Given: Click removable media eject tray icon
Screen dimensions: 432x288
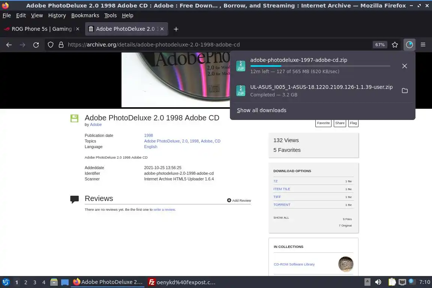Looking at the screenshot, I should (367, 282).
